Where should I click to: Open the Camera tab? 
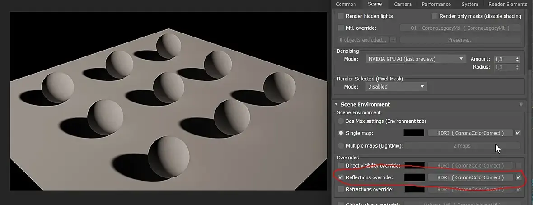pyautogui.click(x=403, y=4)
